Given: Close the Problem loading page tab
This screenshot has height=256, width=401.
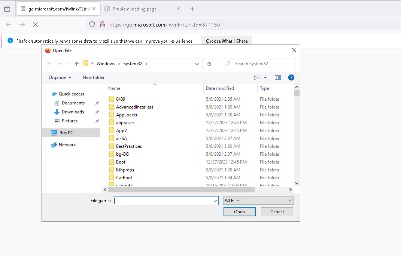Looking at the screenshot, I should [178, 9].
